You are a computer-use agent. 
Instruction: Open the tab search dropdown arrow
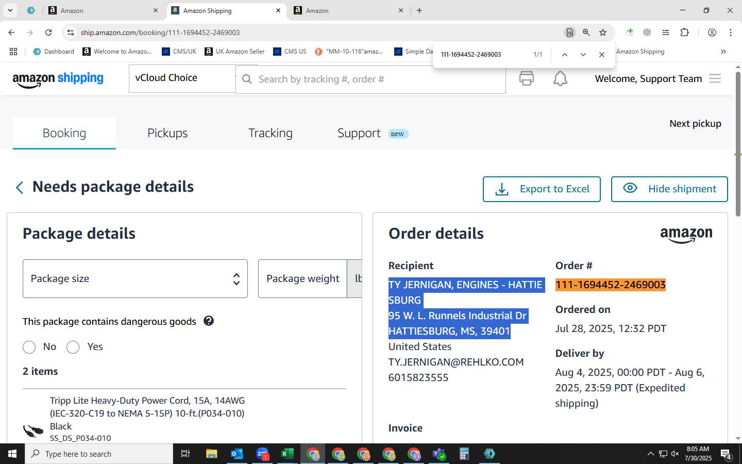tap(10, 10)
